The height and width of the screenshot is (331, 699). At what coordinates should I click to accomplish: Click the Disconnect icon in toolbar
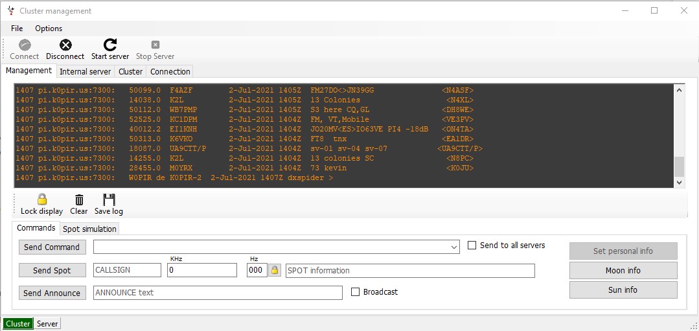[x=65, y=45]
